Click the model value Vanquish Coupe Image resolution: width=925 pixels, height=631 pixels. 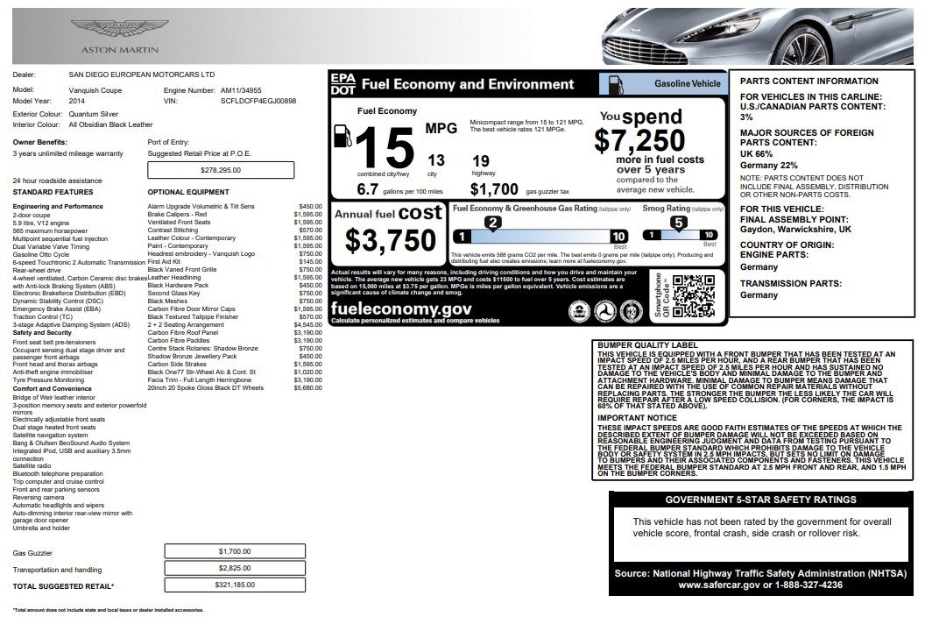click(x=95, y=90)
